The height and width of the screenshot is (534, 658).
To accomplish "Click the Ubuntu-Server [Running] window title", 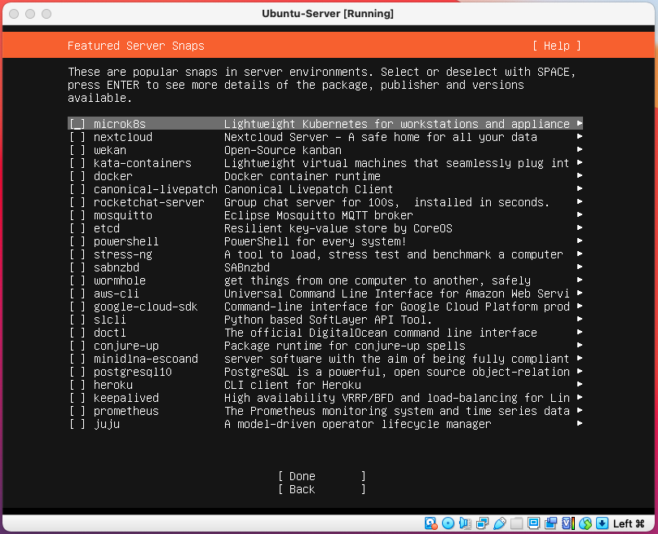I will (328, 13).
